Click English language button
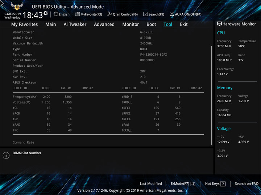Screen dimensions: 261x195 point(62,14)
